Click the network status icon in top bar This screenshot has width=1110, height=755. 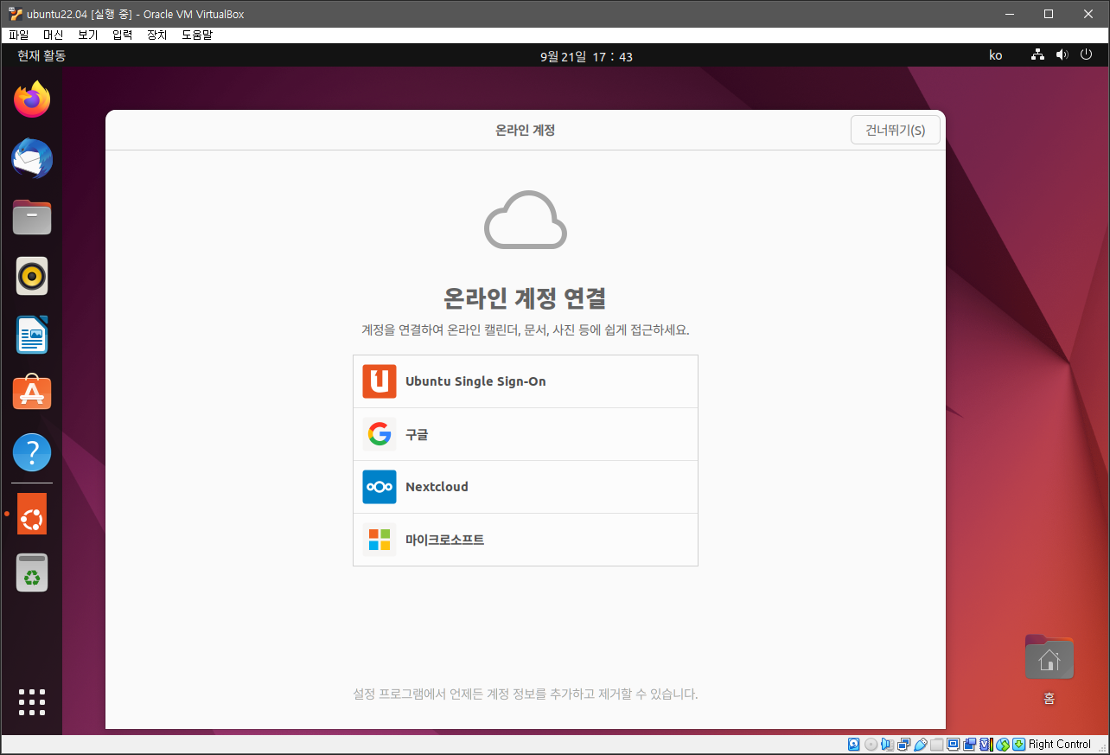(x=1037, y=55)
